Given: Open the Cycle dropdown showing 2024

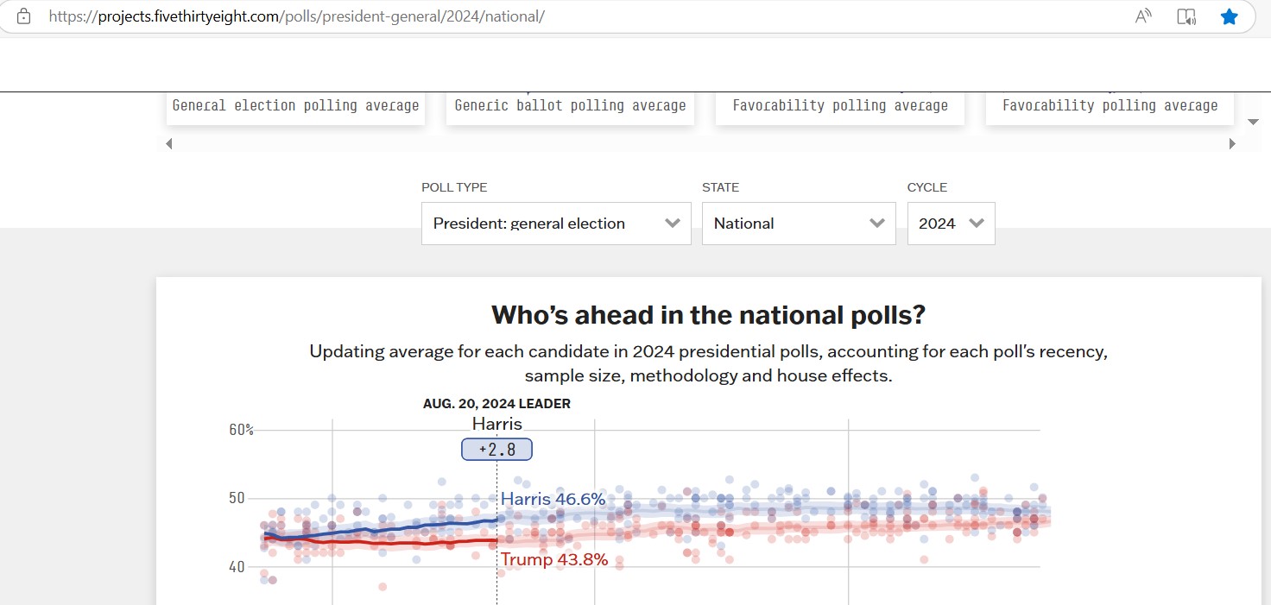Looking at the screenshot, I should coord(951,224).
